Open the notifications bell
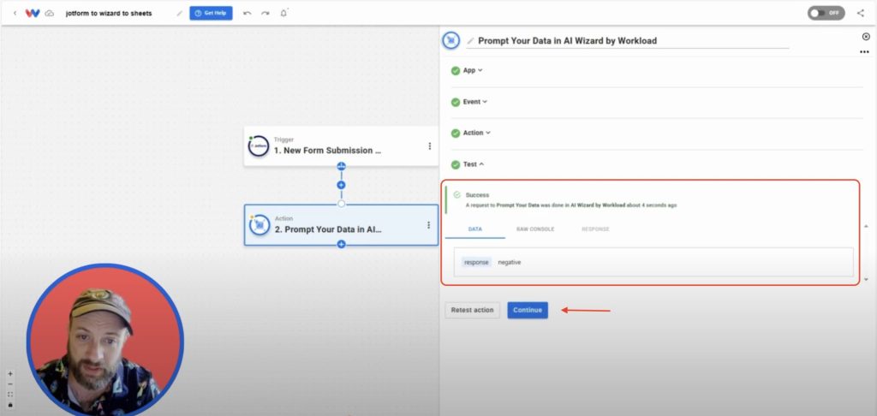 [x=284, y=13]
